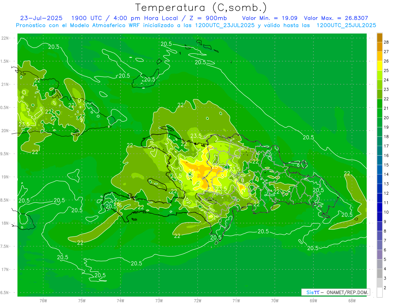Viewport: 395px width, 305px height.
Task: Click legend swatch between 27 and 28
Action: coord(380,47)
